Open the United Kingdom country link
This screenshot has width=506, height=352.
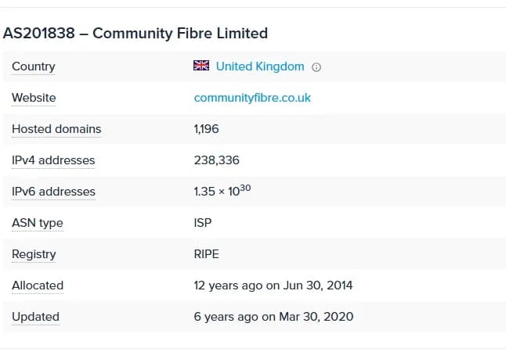(x=259, y=66)
